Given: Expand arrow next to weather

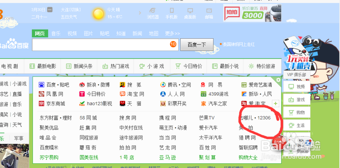Looking at the screenshot, I should point(140,13).
